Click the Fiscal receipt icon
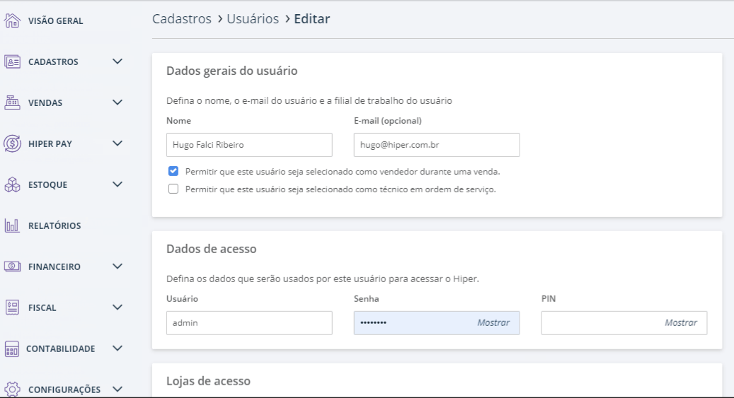The width and height of the screenshot is (734, 398). [12, 308]
